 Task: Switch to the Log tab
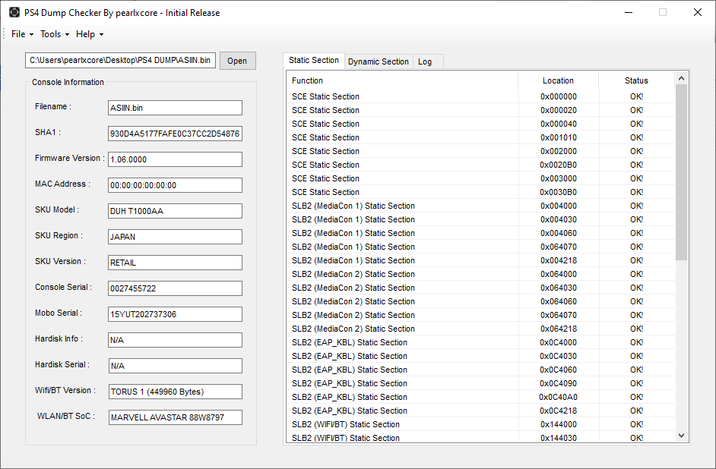(x=425, y=61)
